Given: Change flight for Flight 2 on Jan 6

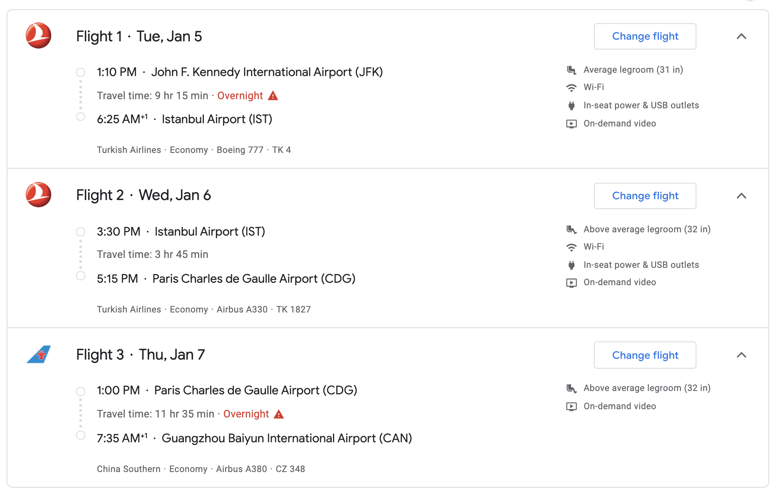Looking at the screenshot, I should pos(645,196).
